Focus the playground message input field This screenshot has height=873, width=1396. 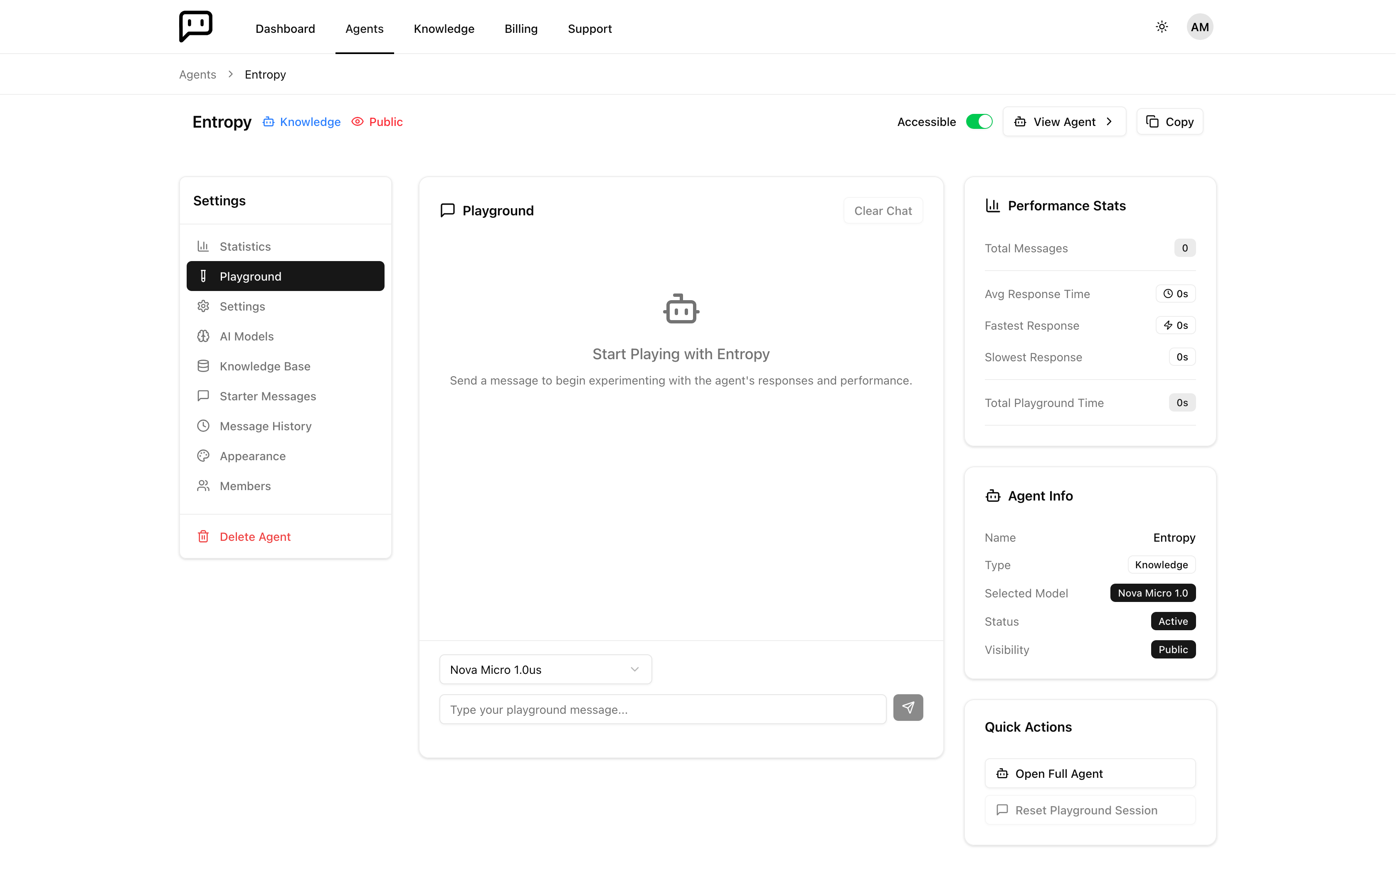(663, 710)
